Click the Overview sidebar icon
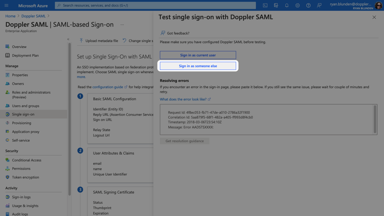Image resolution: width=384 pixels, height=216 pixels. pos(7,47)
